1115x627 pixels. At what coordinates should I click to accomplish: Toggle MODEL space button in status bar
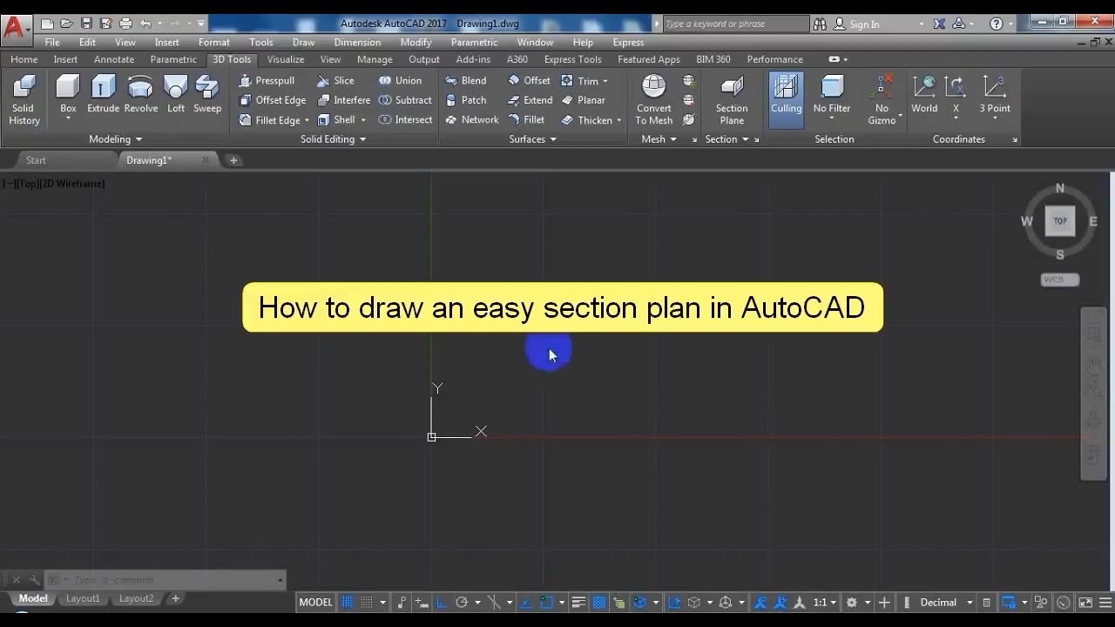316,602
